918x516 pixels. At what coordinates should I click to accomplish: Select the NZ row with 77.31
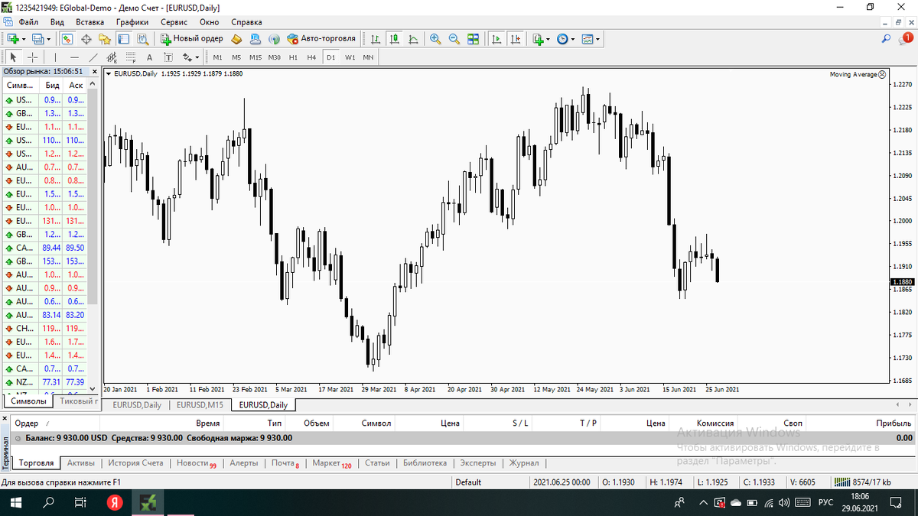pos(44,381)
